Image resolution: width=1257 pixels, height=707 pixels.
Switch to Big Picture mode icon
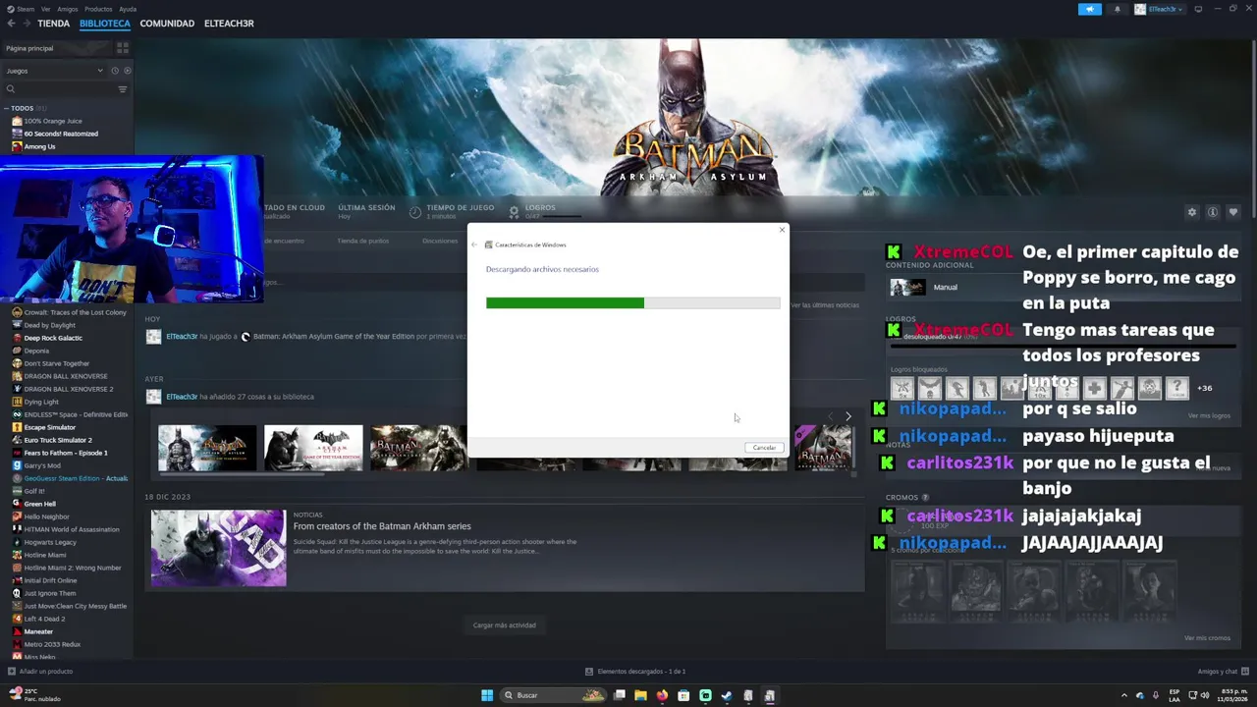(1198, 9)
